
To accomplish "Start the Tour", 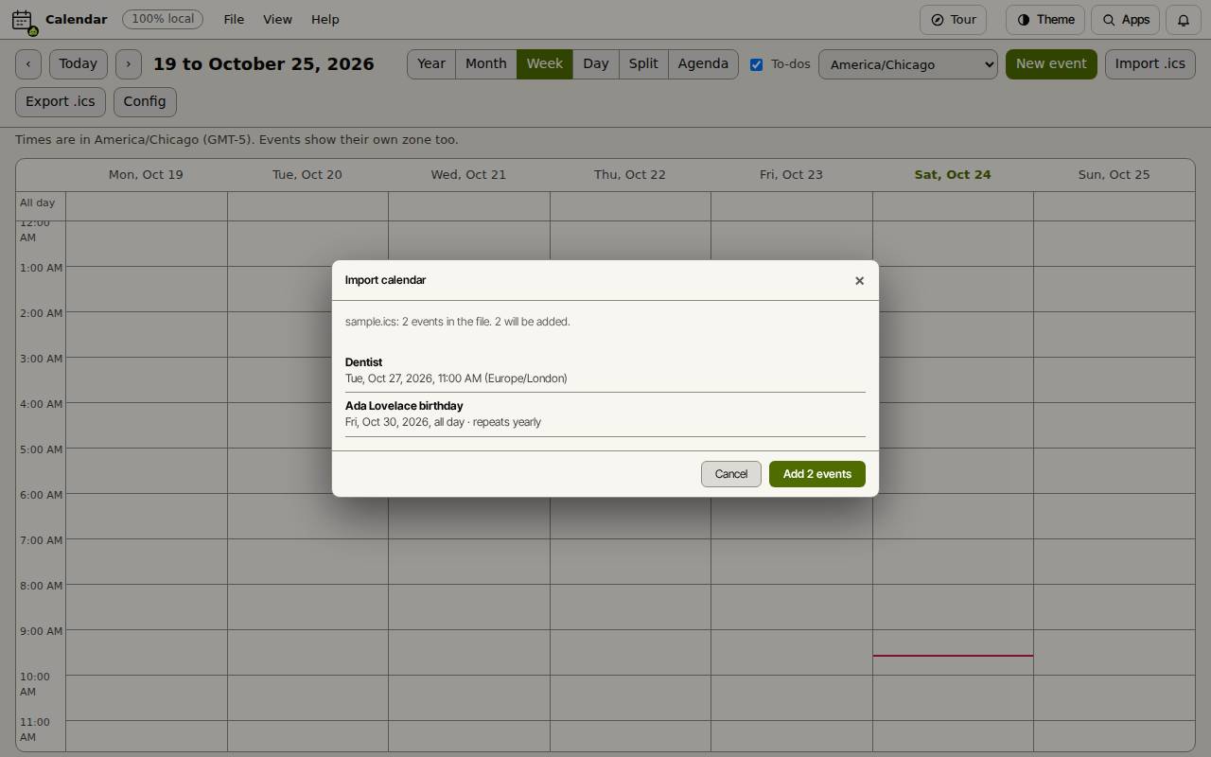I will pos(954,20).
